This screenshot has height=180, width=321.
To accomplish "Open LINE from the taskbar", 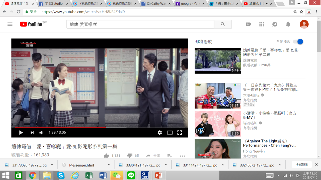I will pos(131,175).
